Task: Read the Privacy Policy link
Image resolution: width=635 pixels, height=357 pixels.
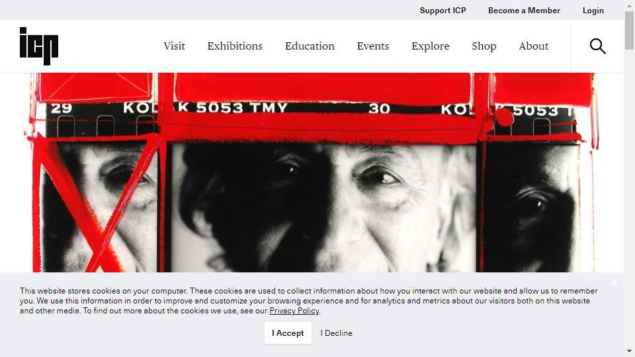Action: 294,311
